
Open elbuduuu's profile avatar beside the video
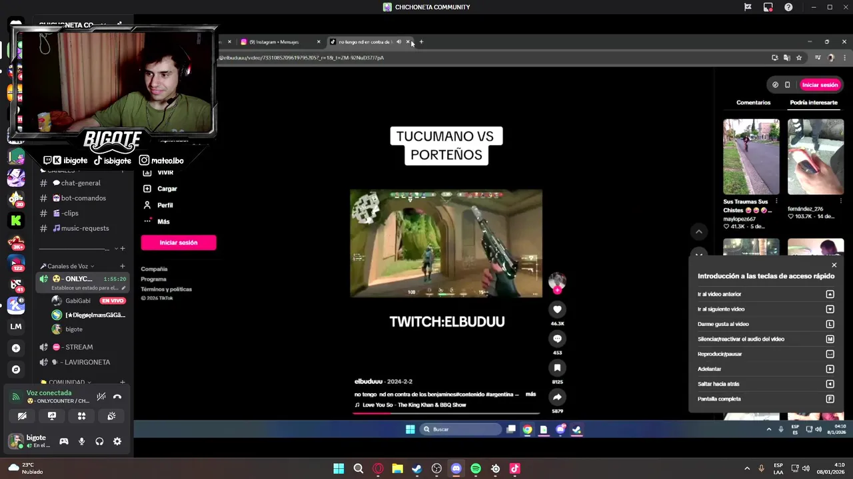click(557, 281)
